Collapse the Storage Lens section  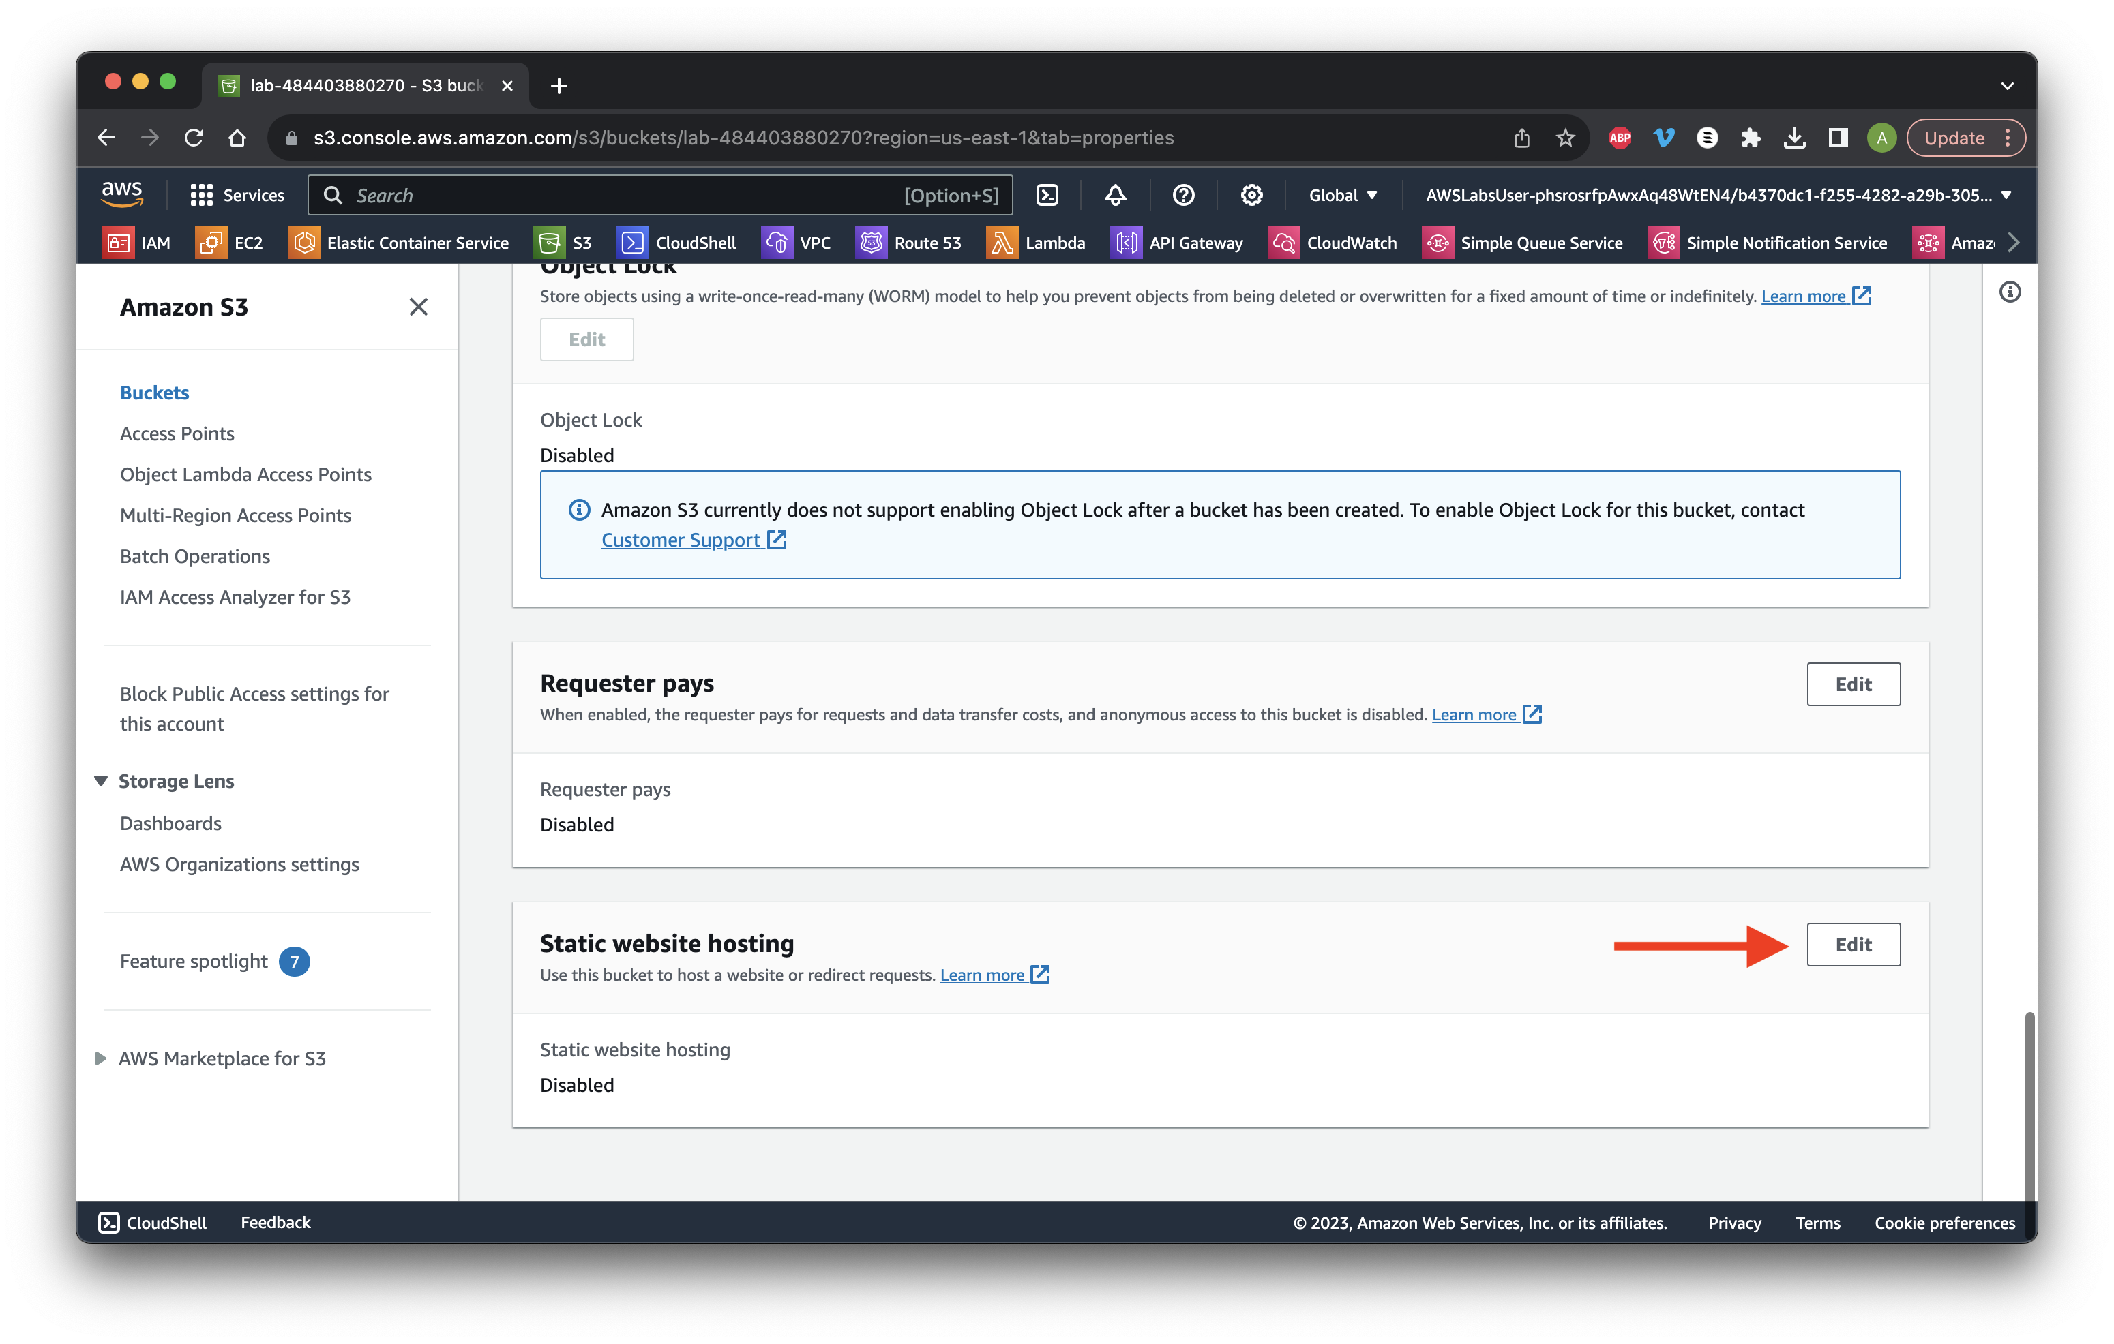coord(101,780)
